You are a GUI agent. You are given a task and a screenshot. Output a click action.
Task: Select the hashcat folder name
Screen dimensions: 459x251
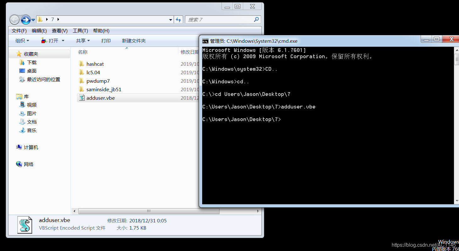coord(95,64)
